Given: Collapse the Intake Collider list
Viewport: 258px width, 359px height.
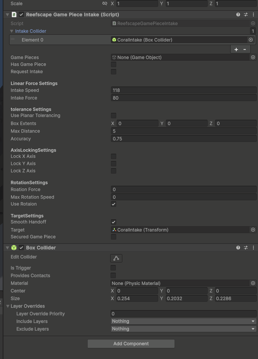Looking at the screenshot, I should (x=12, y=31).
